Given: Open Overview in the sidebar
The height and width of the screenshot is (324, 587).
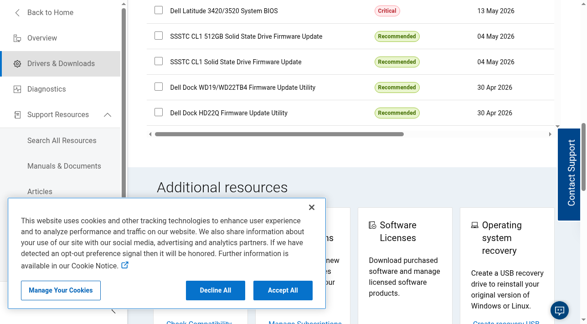Looking at the screenshot, I should point(60,38).
